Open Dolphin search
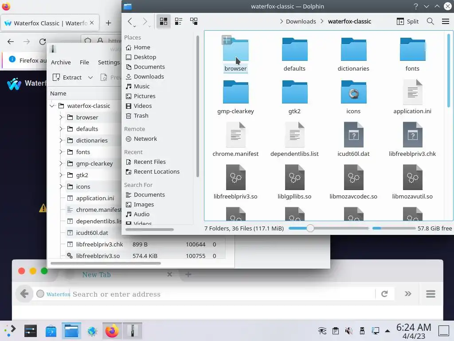This screenshot has width=454, height=341. point(430,21)
